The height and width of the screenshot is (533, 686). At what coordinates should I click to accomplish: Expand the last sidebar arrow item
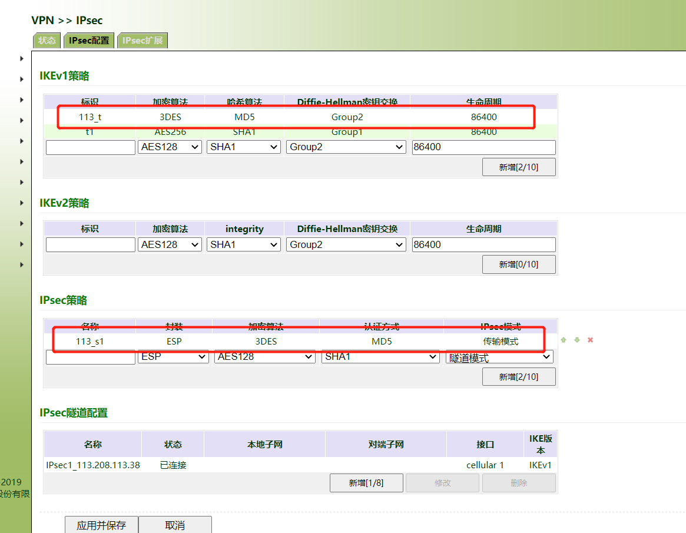coord(22,264)
